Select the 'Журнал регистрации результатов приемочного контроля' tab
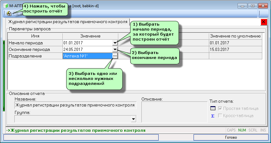Image resolution: width=271 pixels, height=143 pixels. point(68,22)
